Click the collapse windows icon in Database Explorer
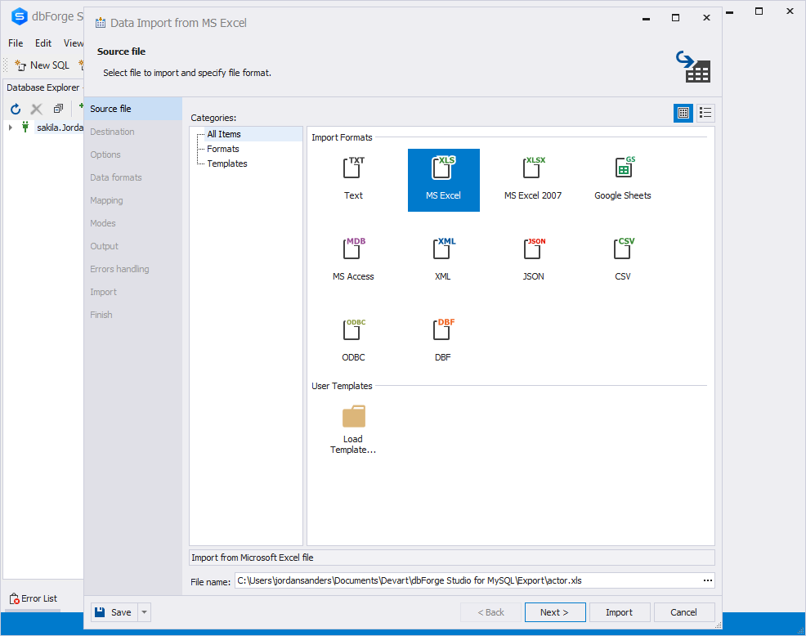This screenshot has height=636, width=806. coord(58,109)
